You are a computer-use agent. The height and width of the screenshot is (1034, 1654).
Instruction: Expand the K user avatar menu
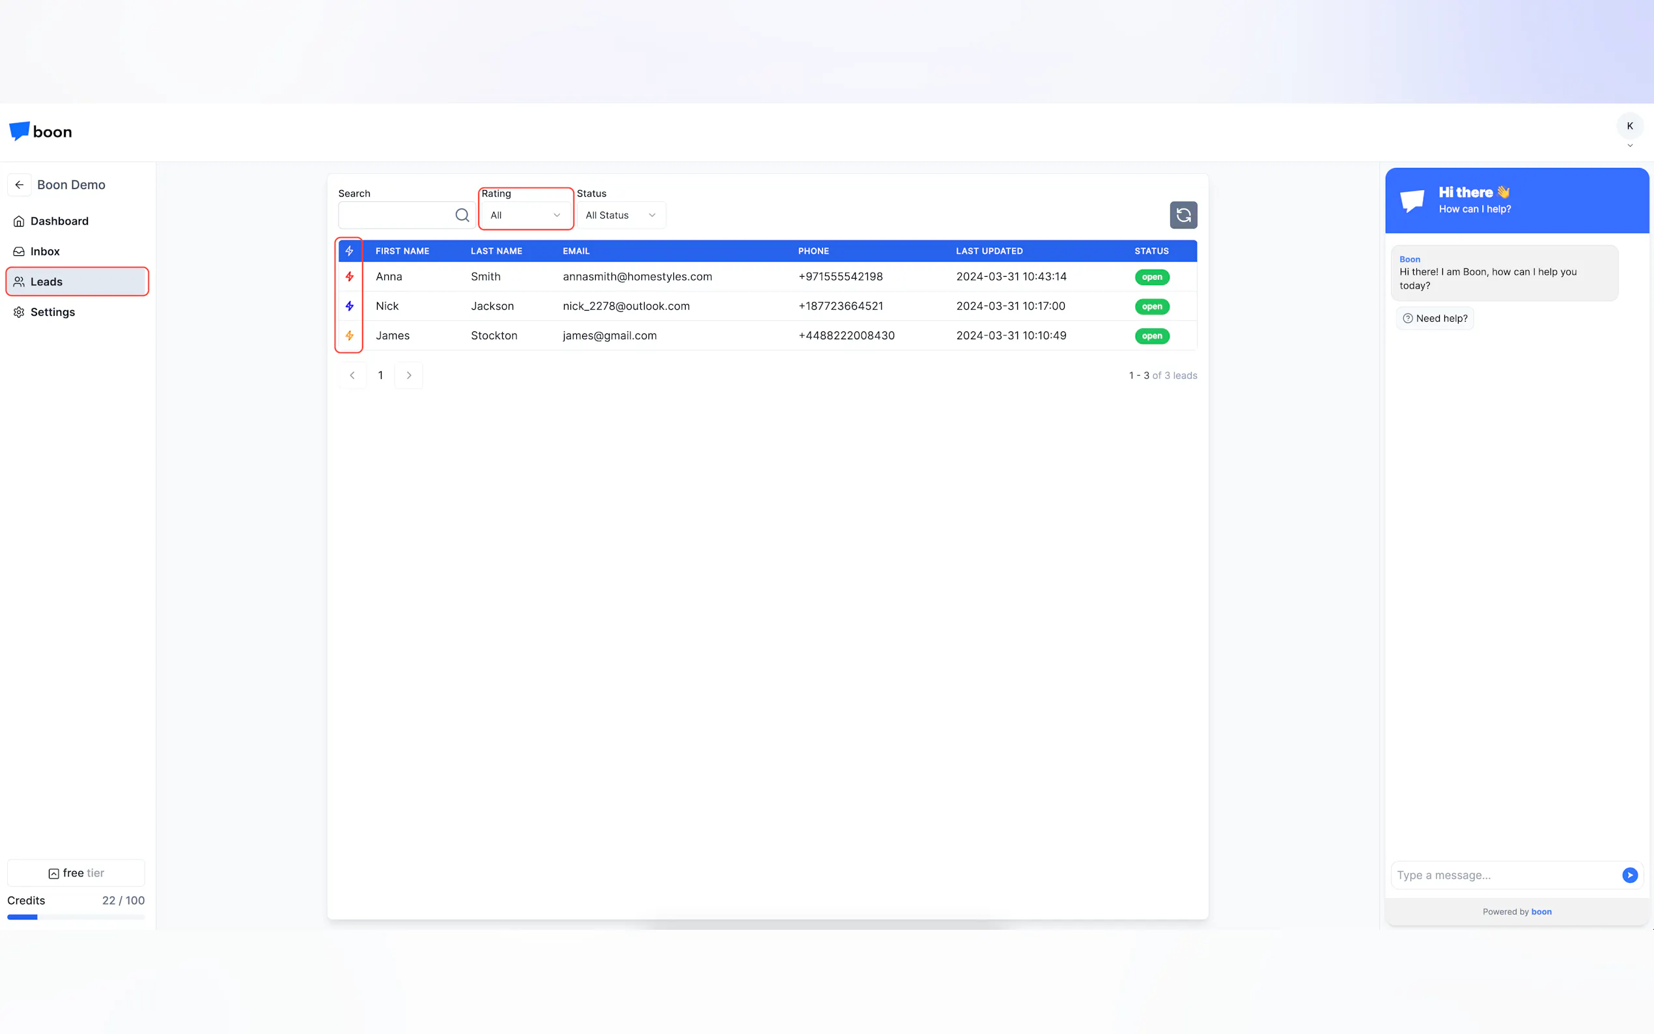pos(1629,127)
